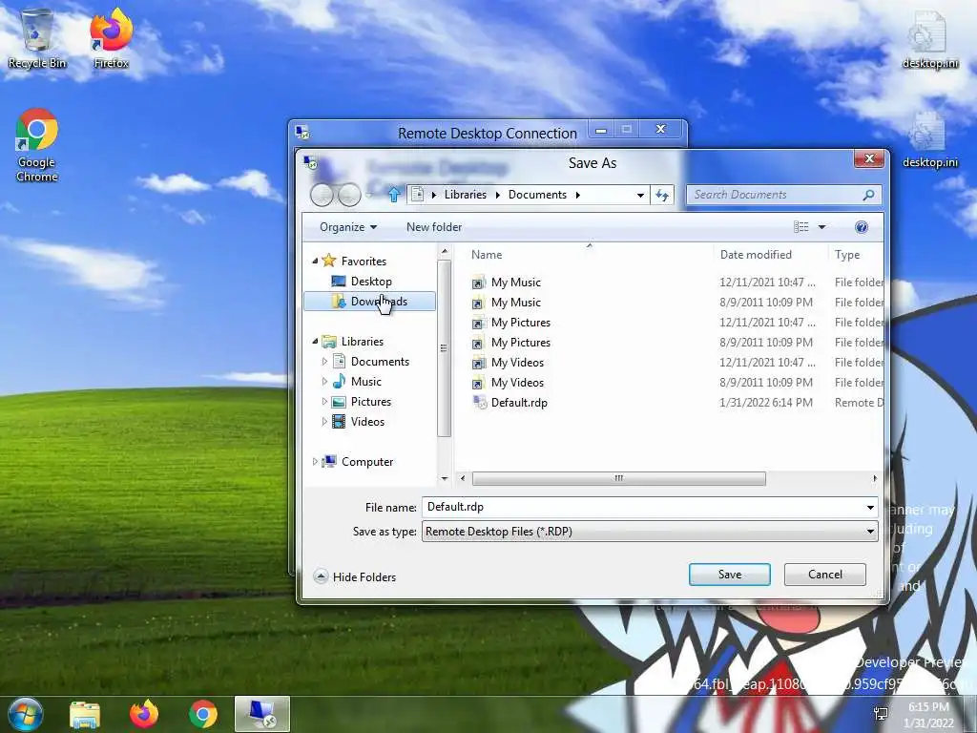
Task: Sort by the Type column header
Action: tap(847, 254)
